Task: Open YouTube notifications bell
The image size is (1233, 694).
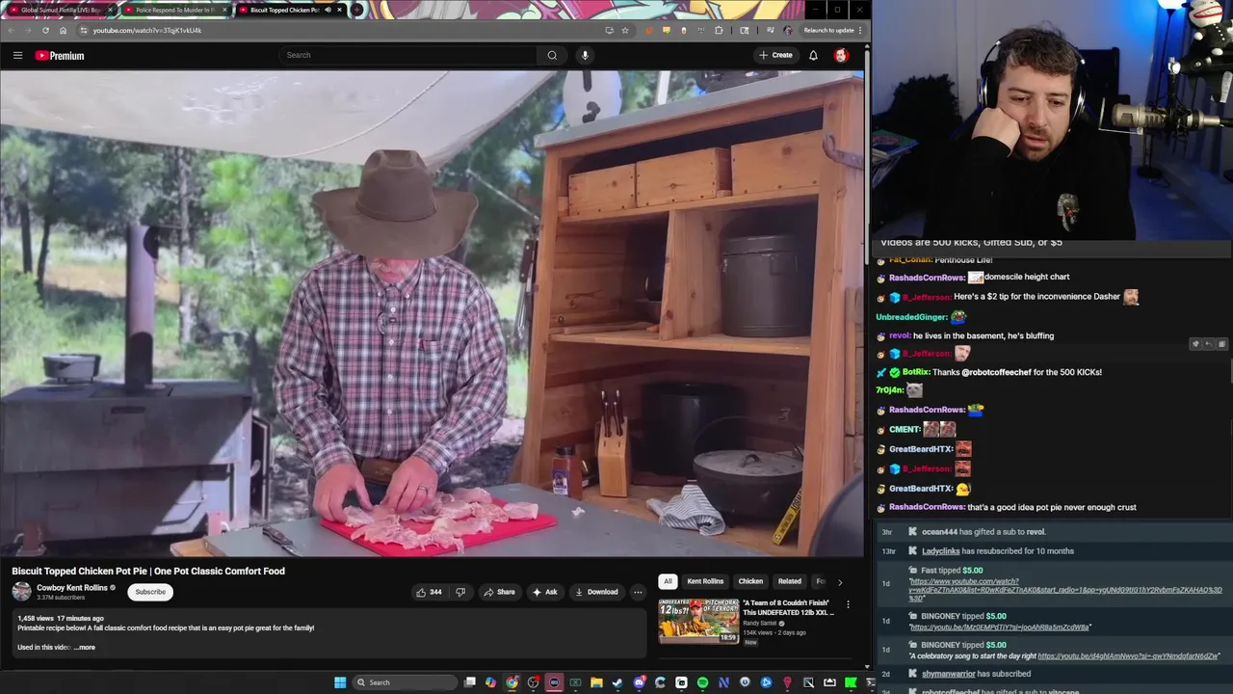Action: [x=813, y=55]
